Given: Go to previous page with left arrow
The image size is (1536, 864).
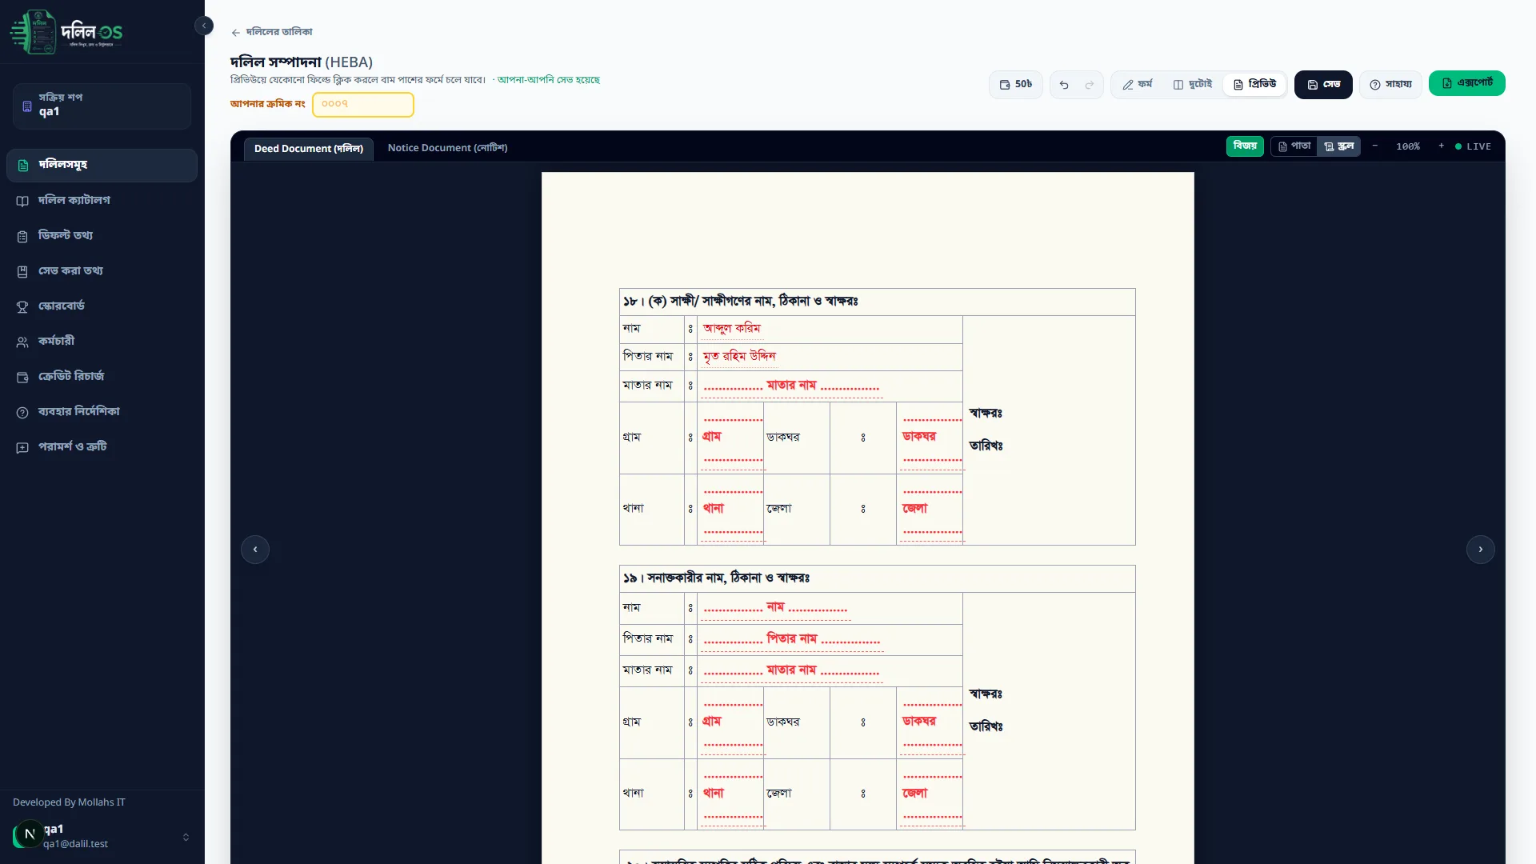Looking at the screenshot, I should tap(255, 550).
